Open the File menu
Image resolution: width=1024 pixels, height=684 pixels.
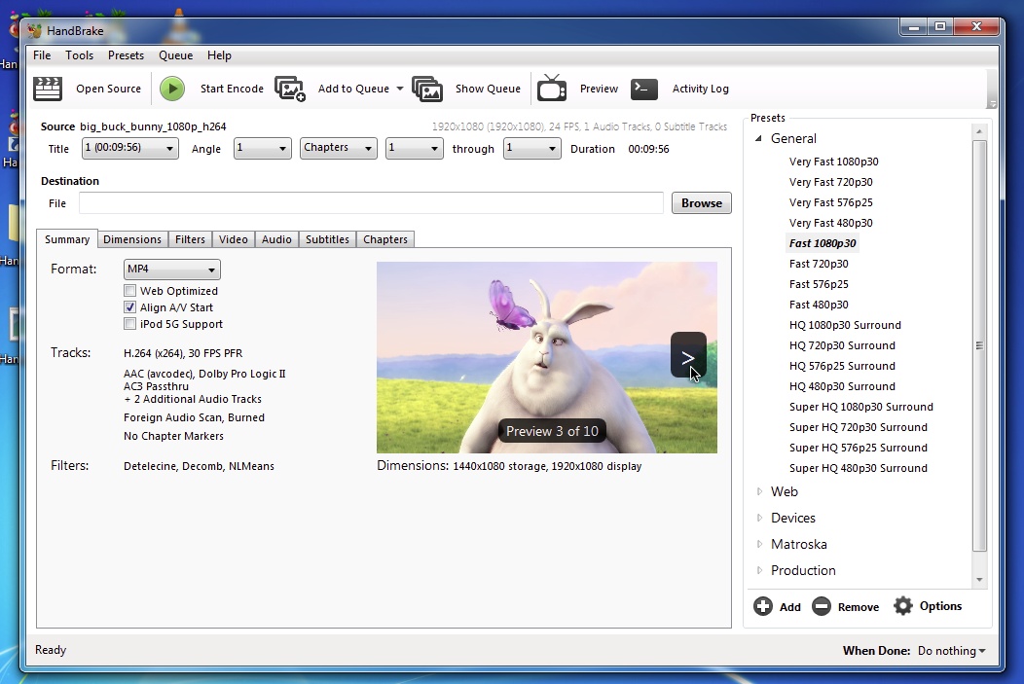tap(42, 55)
